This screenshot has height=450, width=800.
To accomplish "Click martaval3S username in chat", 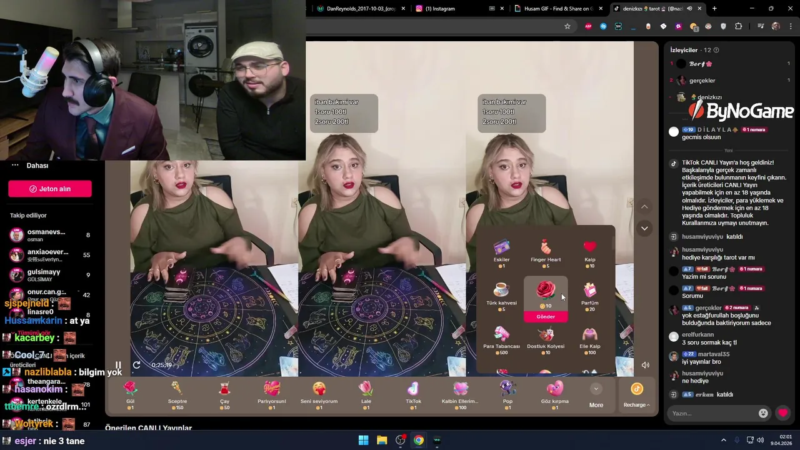I will (714, 354).
